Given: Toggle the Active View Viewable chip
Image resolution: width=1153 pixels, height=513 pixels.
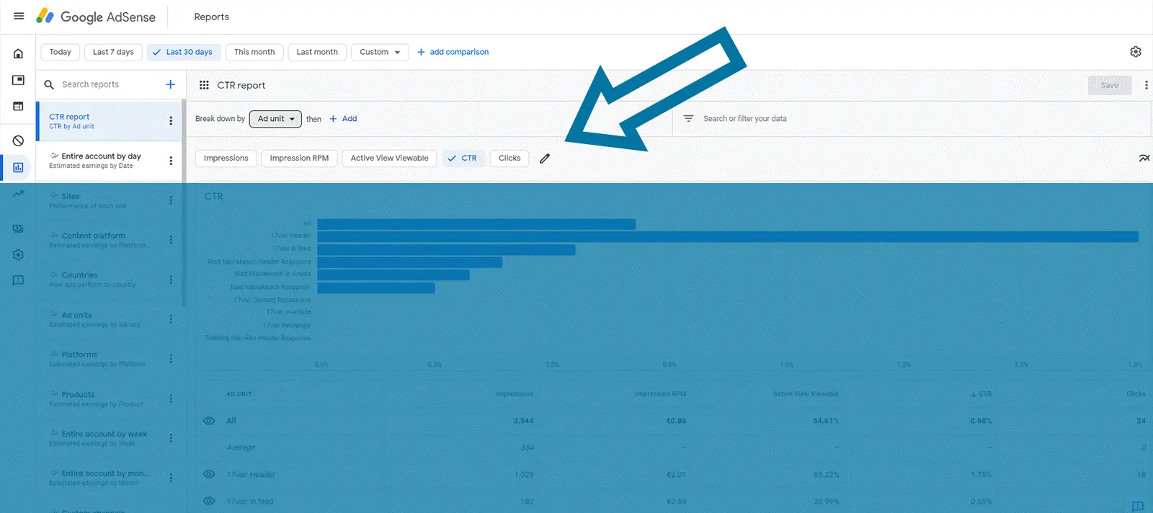Looking at the screenshot, I should tap(389, 159).
